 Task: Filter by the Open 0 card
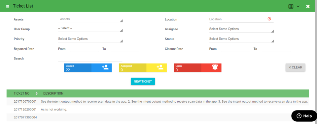198,68
